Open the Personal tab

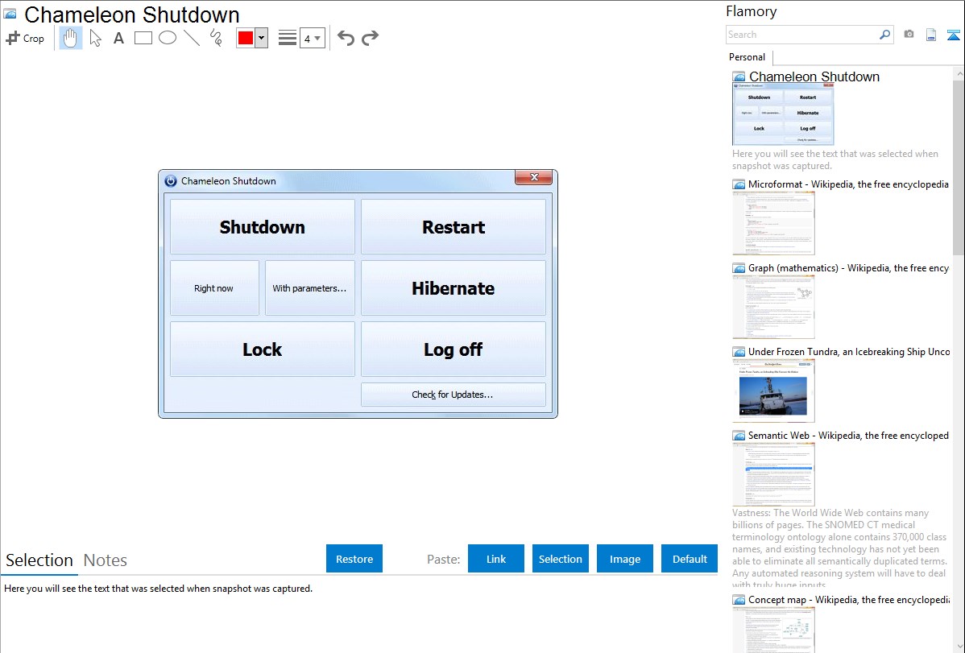747,57
